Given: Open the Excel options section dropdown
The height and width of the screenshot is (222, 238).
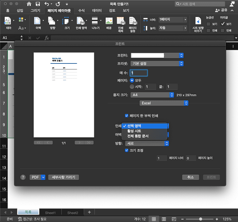Looking at the screenshot, I should coord(164,103).
